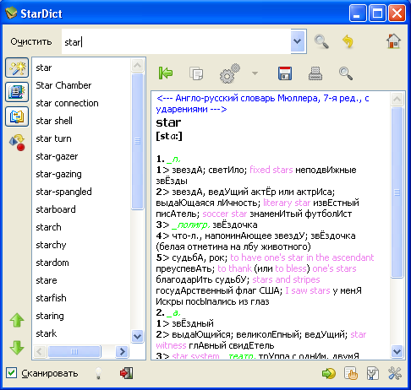Click the light bulb icon in status bar
Image resolution: width=411 pixels, height=390 pixels.
[x=98, y=373]
